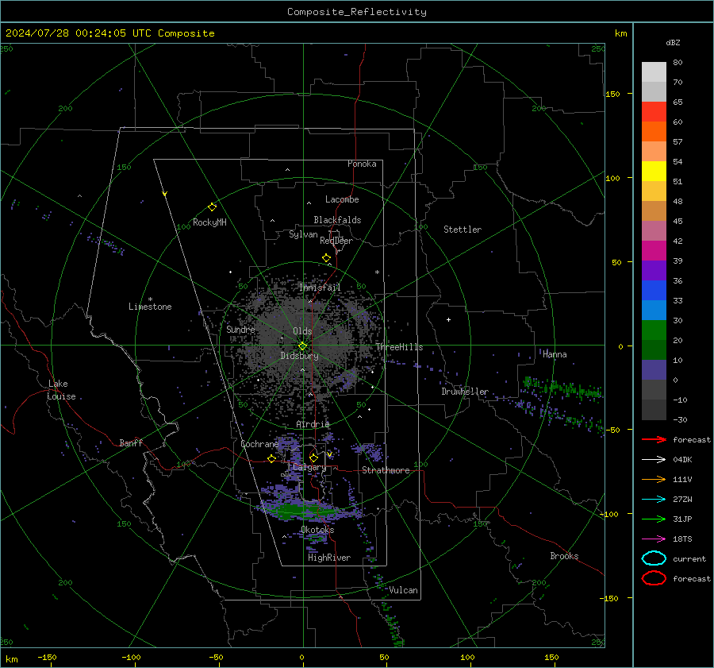This screenshot has width=714, height=668.
Task: Click yellow diamond marker at radar center
Action: tap(302, 346)
